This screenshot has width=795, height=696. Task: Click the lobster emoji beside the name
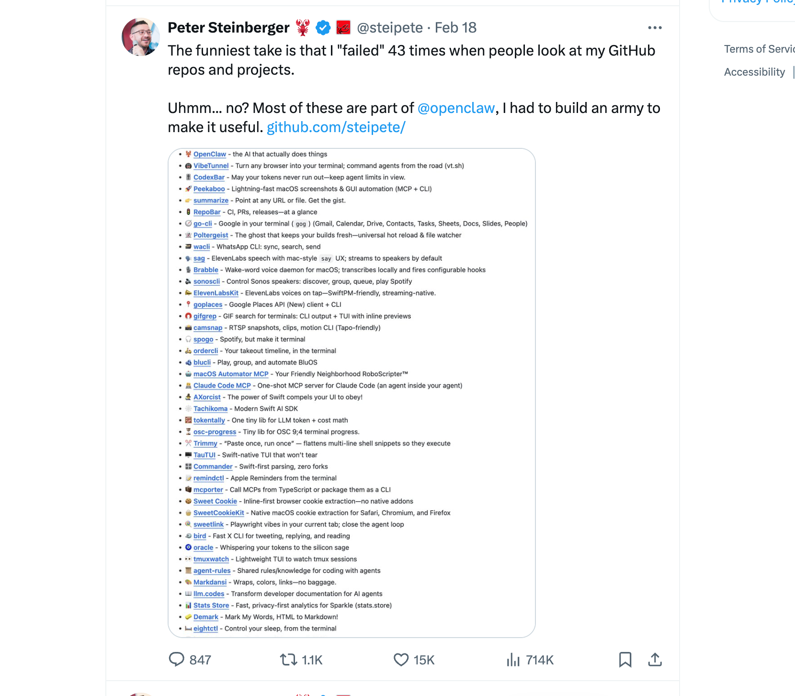303,28
